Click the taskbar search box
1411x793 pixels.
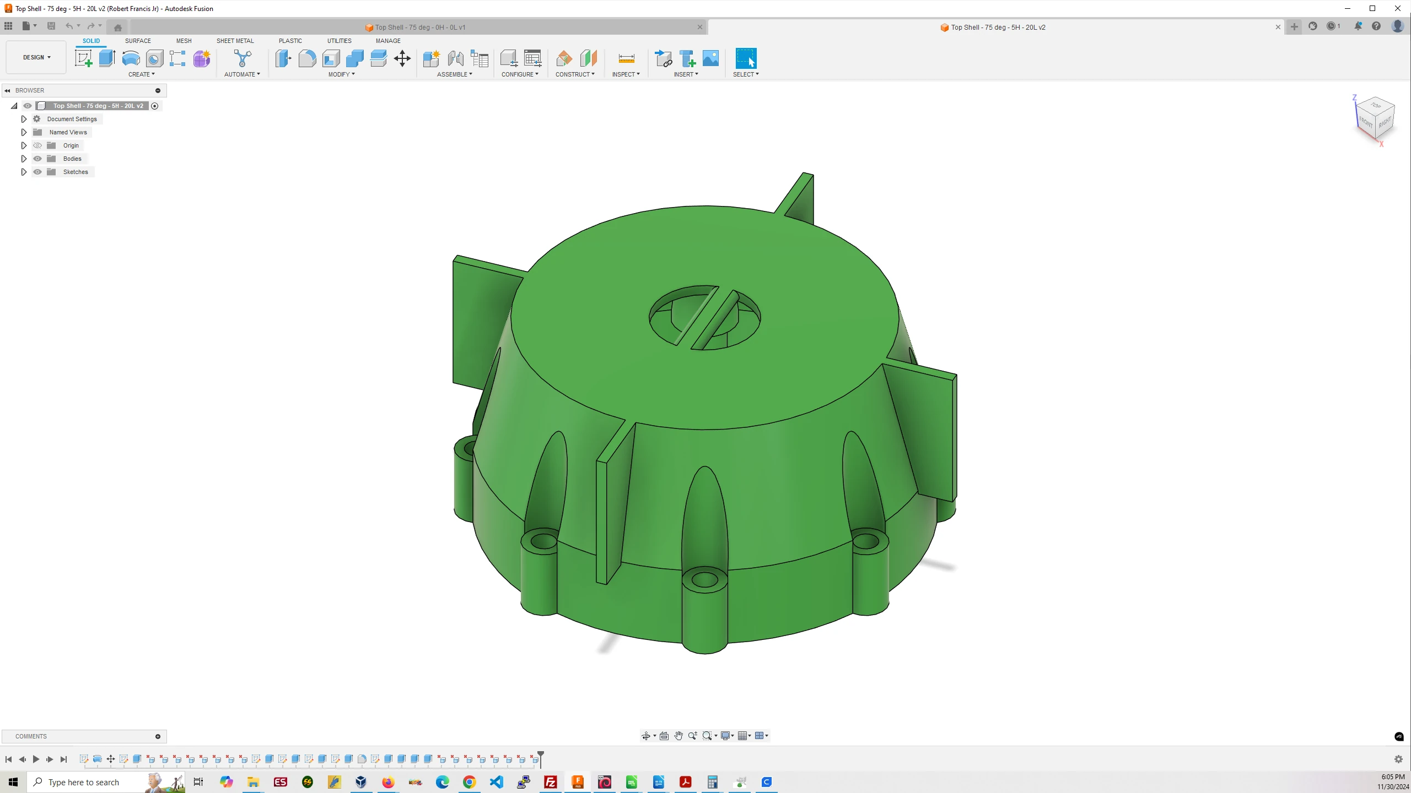106,782
